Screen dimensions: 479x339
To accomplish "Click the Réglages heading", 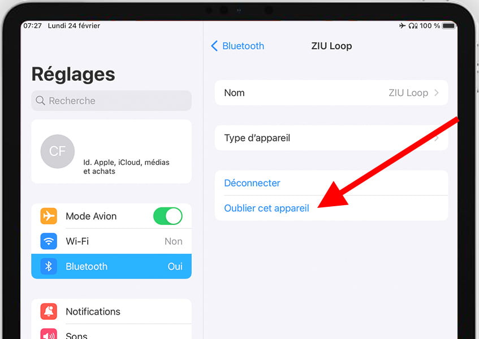I will click(x=74, y=74).
